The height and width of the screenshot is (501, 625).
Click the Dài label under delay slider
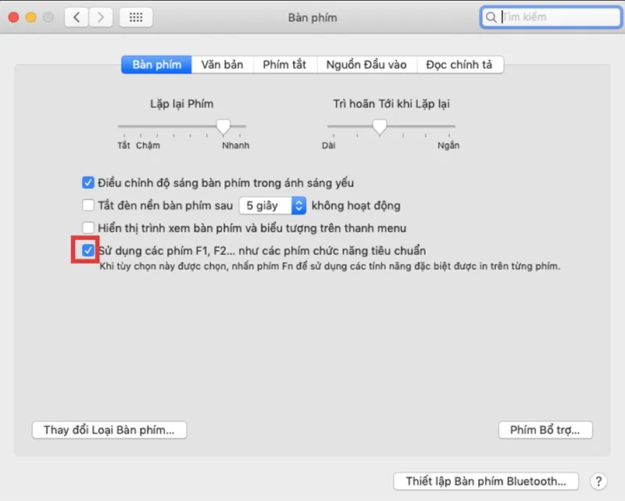pos(329,145)
